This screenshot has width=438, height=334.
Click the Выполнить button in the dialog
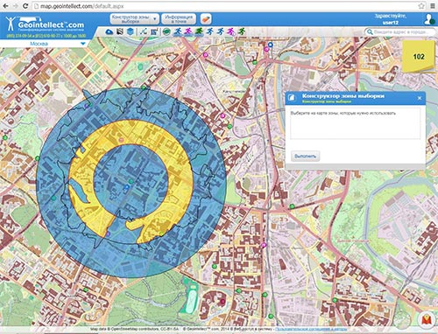305,157
